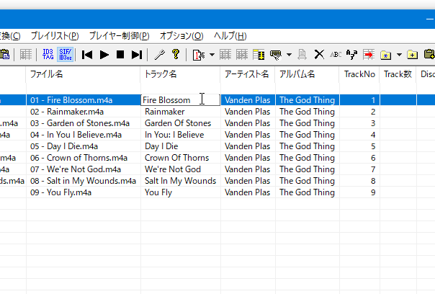435x294 pixels.
Task: Click the Salt In My Wounds track name cell
Action: (181, 181)
